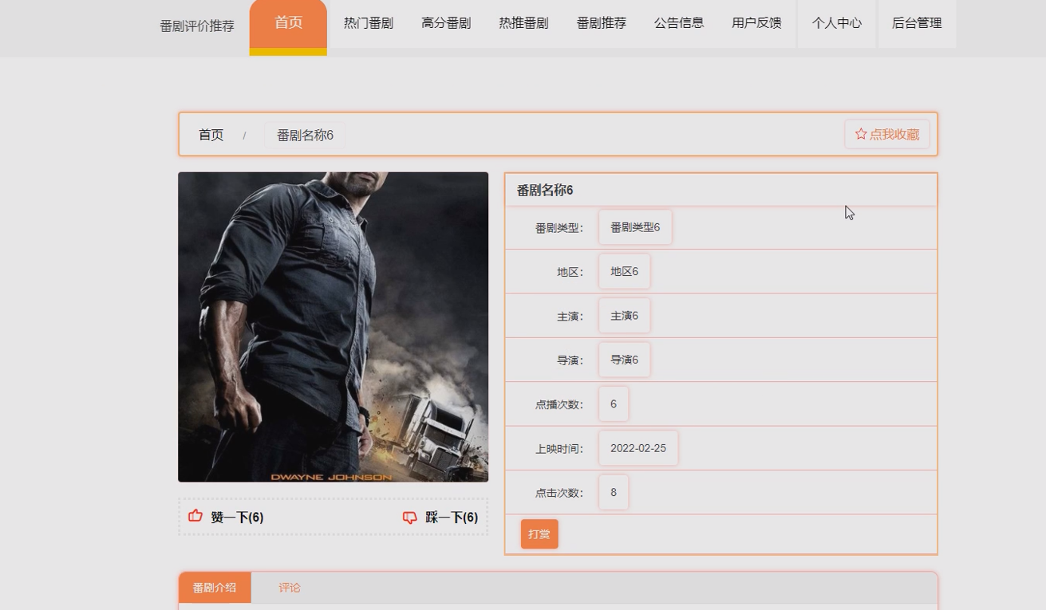The width and height of the screenshot is (1046, 610).
Task: Click the 地区6 value tag
Action: point(624,271)
